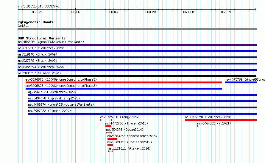Open nsv6372658 (Sedlazeck2020) label

[x=208, y=117]
